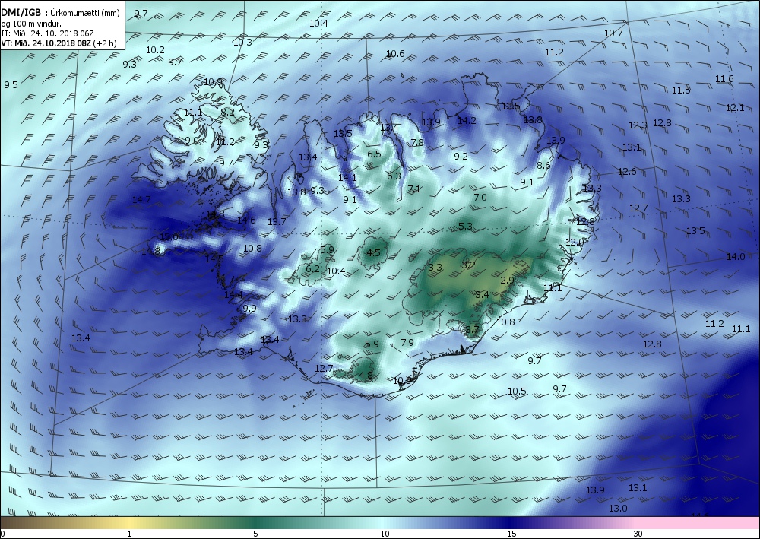
Task: Click the map value 10.3
Action: [242, 42]
